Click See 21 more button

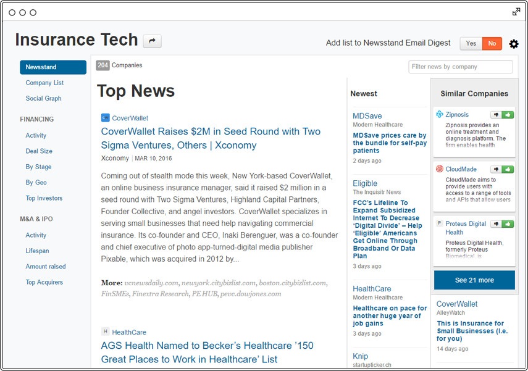tap(474, 280)
